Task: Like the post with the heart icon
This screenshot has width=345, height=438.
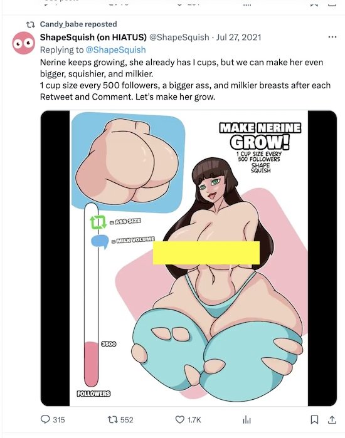Action: [x=179, y=420]
